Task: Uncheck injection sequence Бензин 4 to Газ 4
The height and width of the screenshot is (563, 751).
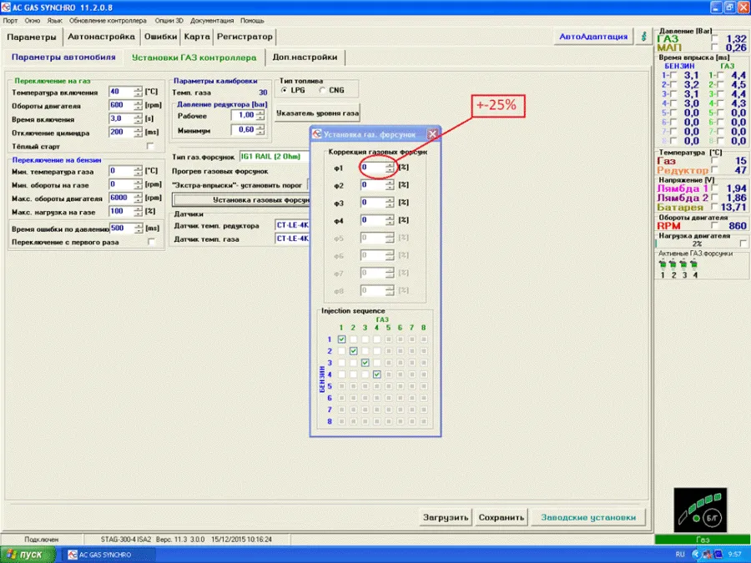Action: (x=376, y=374)
